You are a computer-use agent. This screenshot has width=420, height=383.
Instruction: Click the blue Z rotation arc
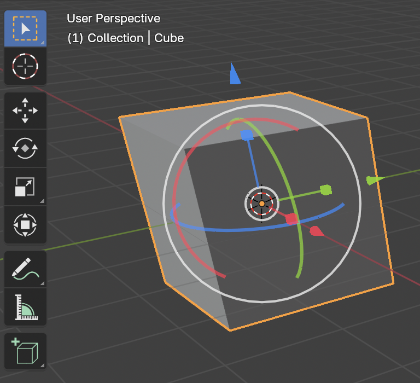point(230,230)
